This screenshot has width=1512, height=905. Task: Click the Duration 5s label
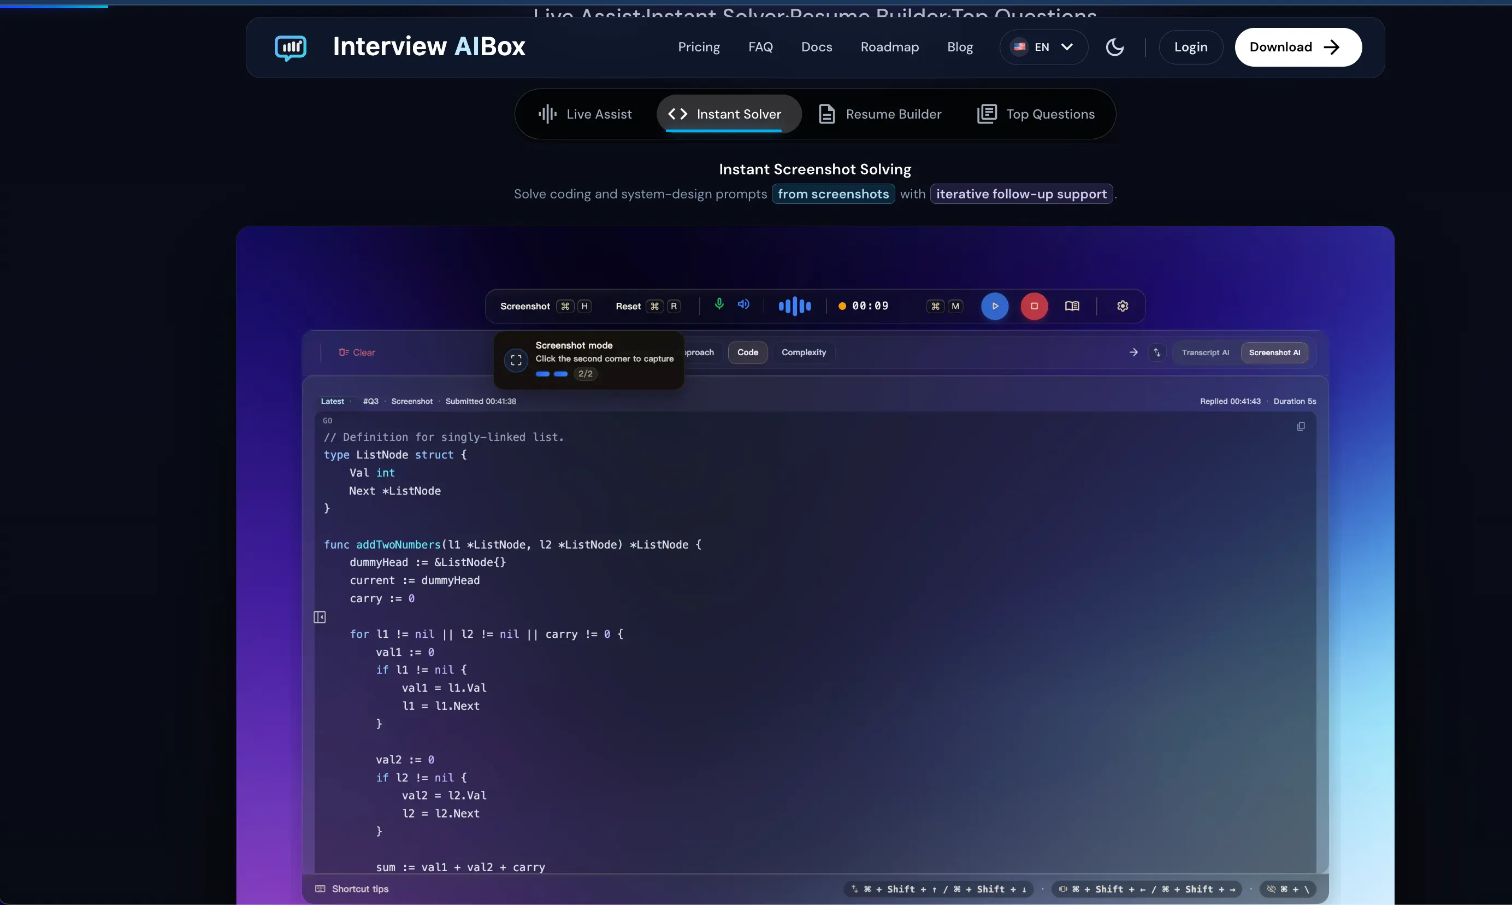(x=1295, y=401)
